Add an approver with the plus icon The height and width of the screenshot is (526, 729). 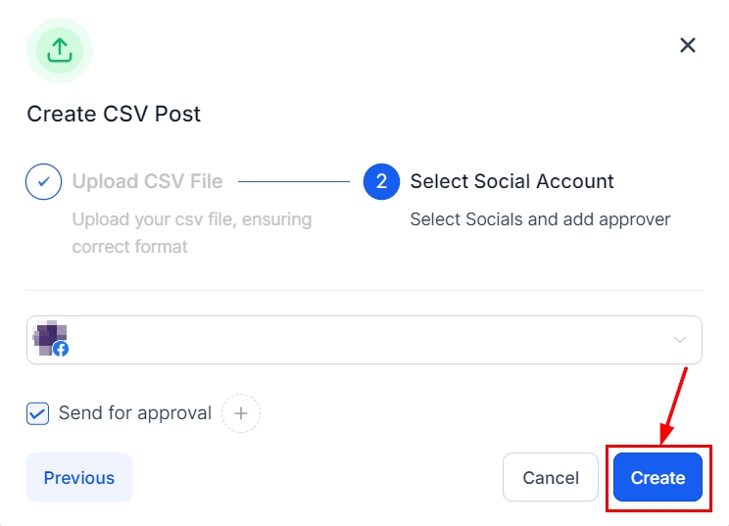coord(241,413)
